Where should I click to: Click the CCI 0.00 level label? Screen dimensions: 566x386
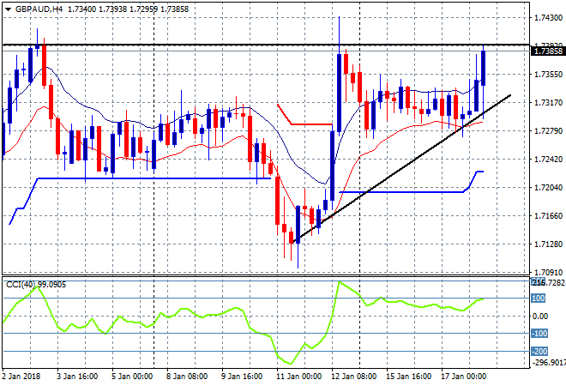coord(540,317)
